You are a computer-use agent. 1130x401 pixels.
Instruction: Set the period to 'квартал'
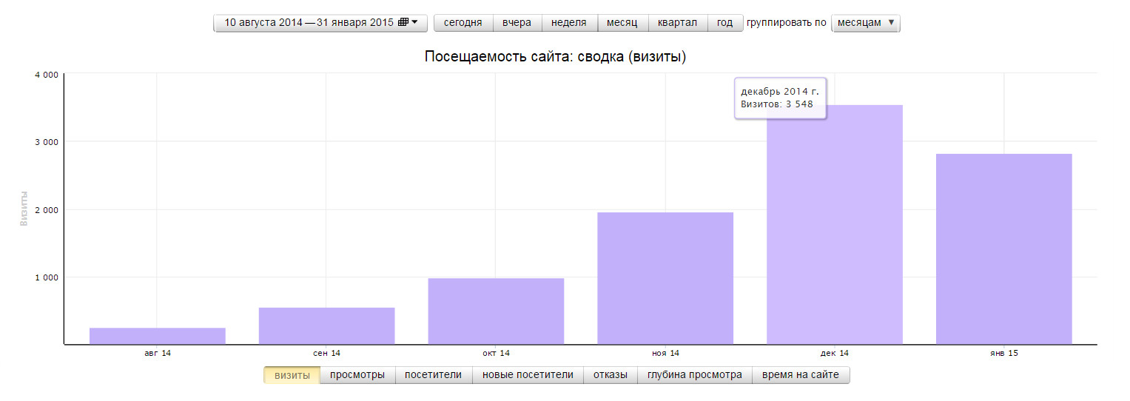677,23
